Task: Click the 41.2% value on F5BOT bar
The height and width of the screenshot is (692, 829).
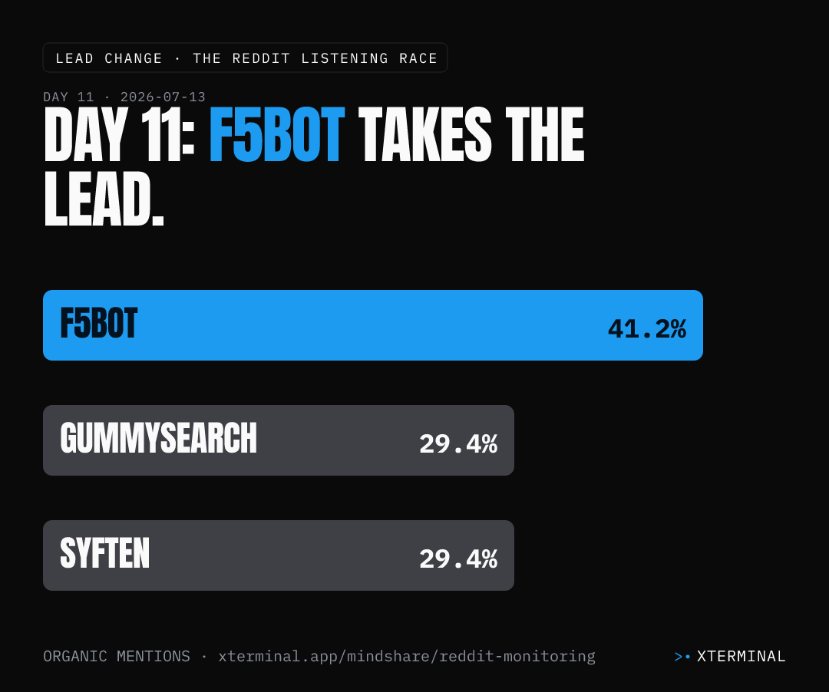Action: click(647, 329)
